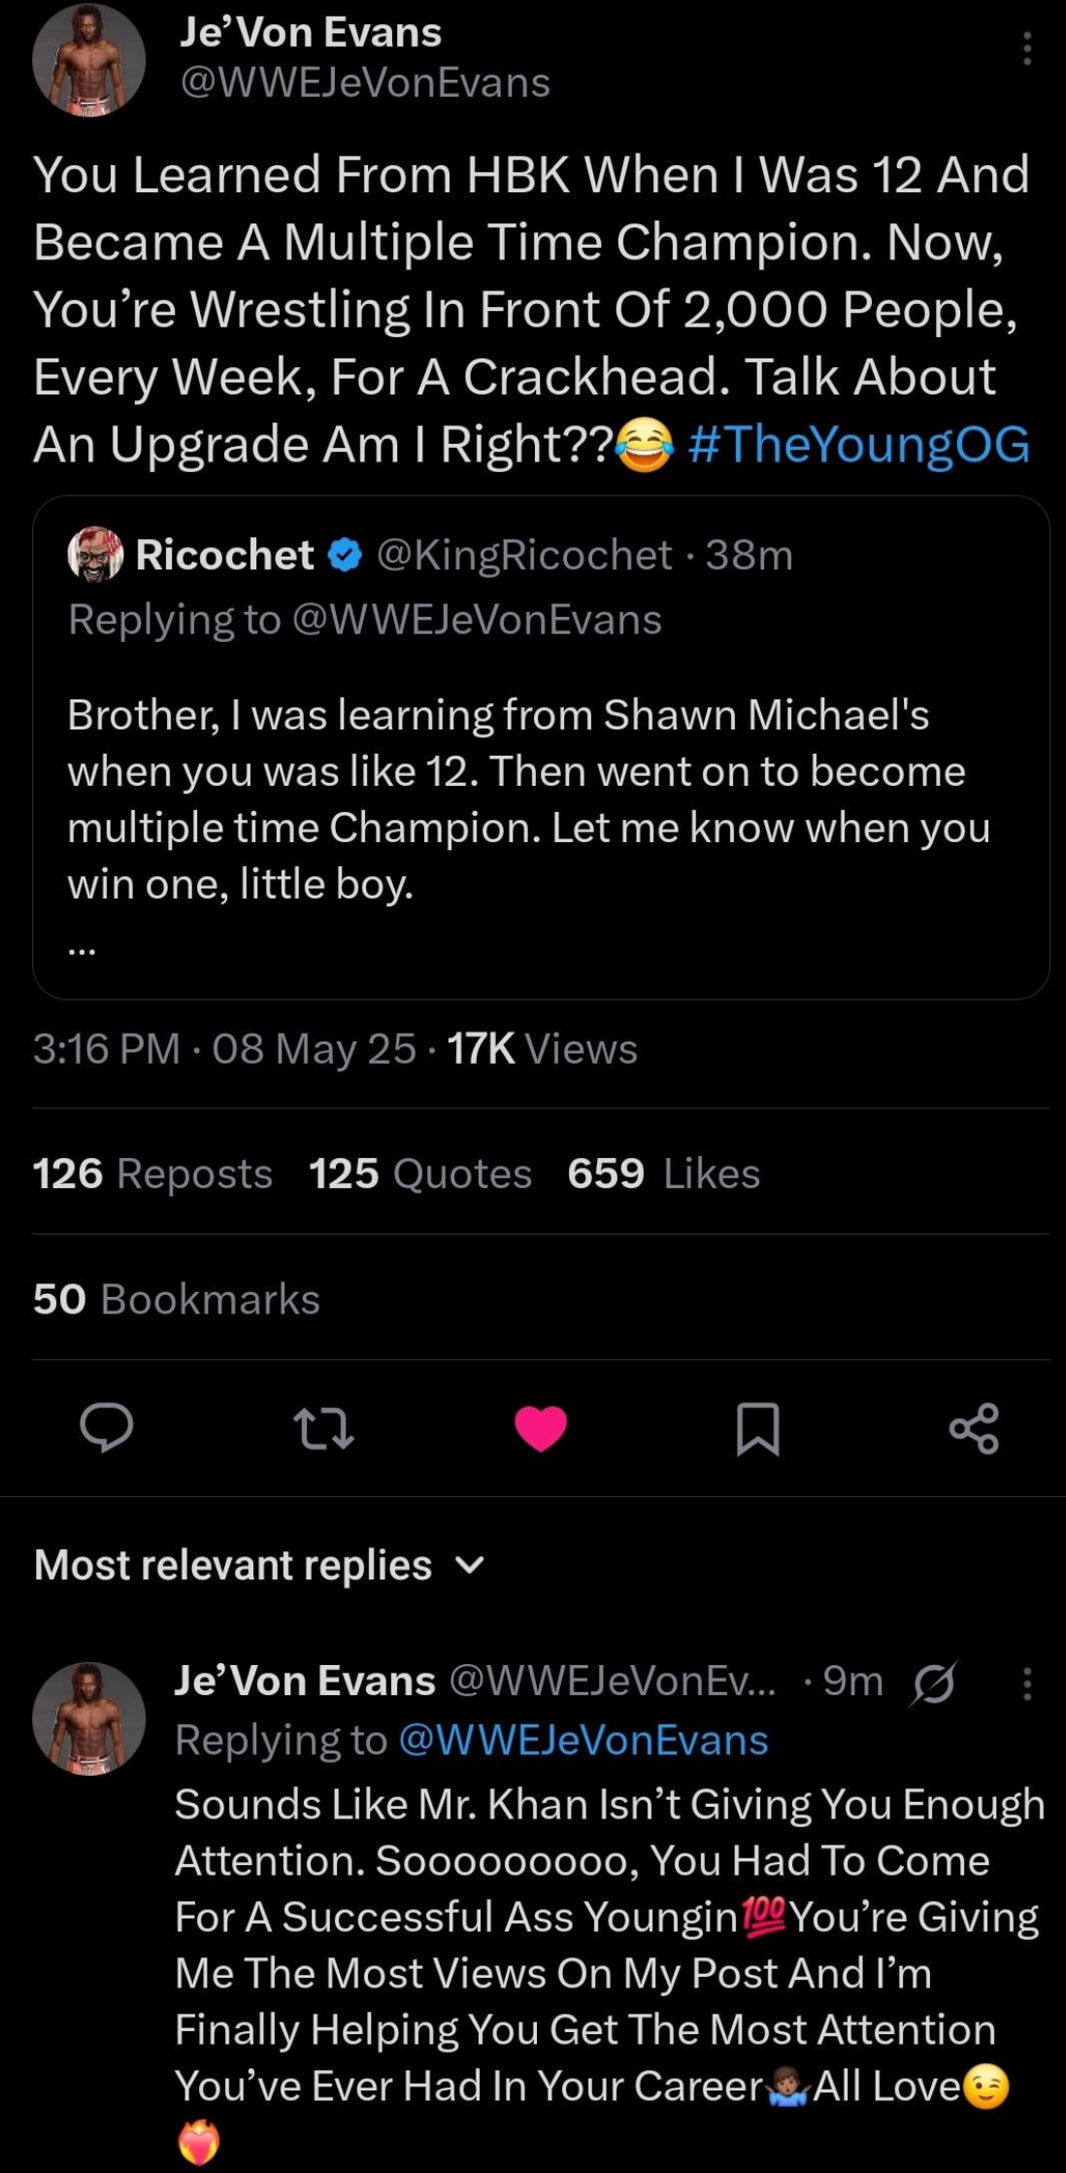
Task: Open Ricochet's quoted tweet card
Action: point(541,797)
